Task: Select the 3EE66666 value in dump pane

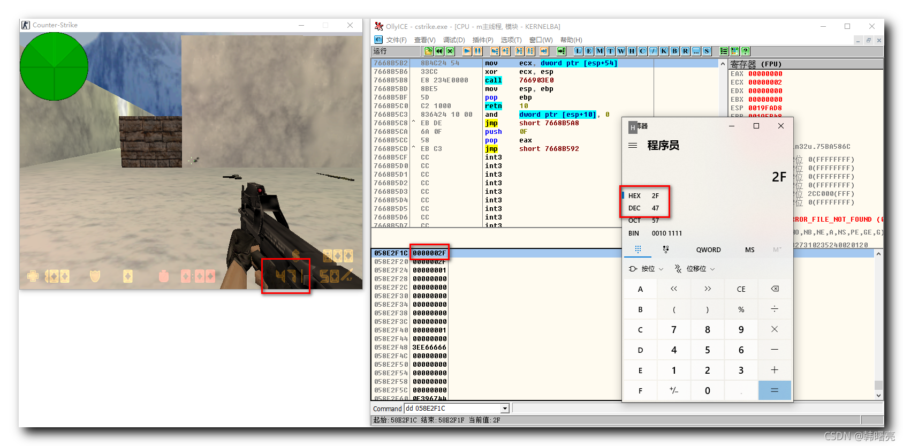Action: [429, 347]
